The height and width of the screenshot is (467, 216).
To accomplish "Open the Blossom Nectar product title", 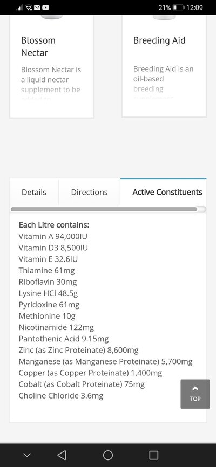I will pyautogui.click(x=38, y=46).
